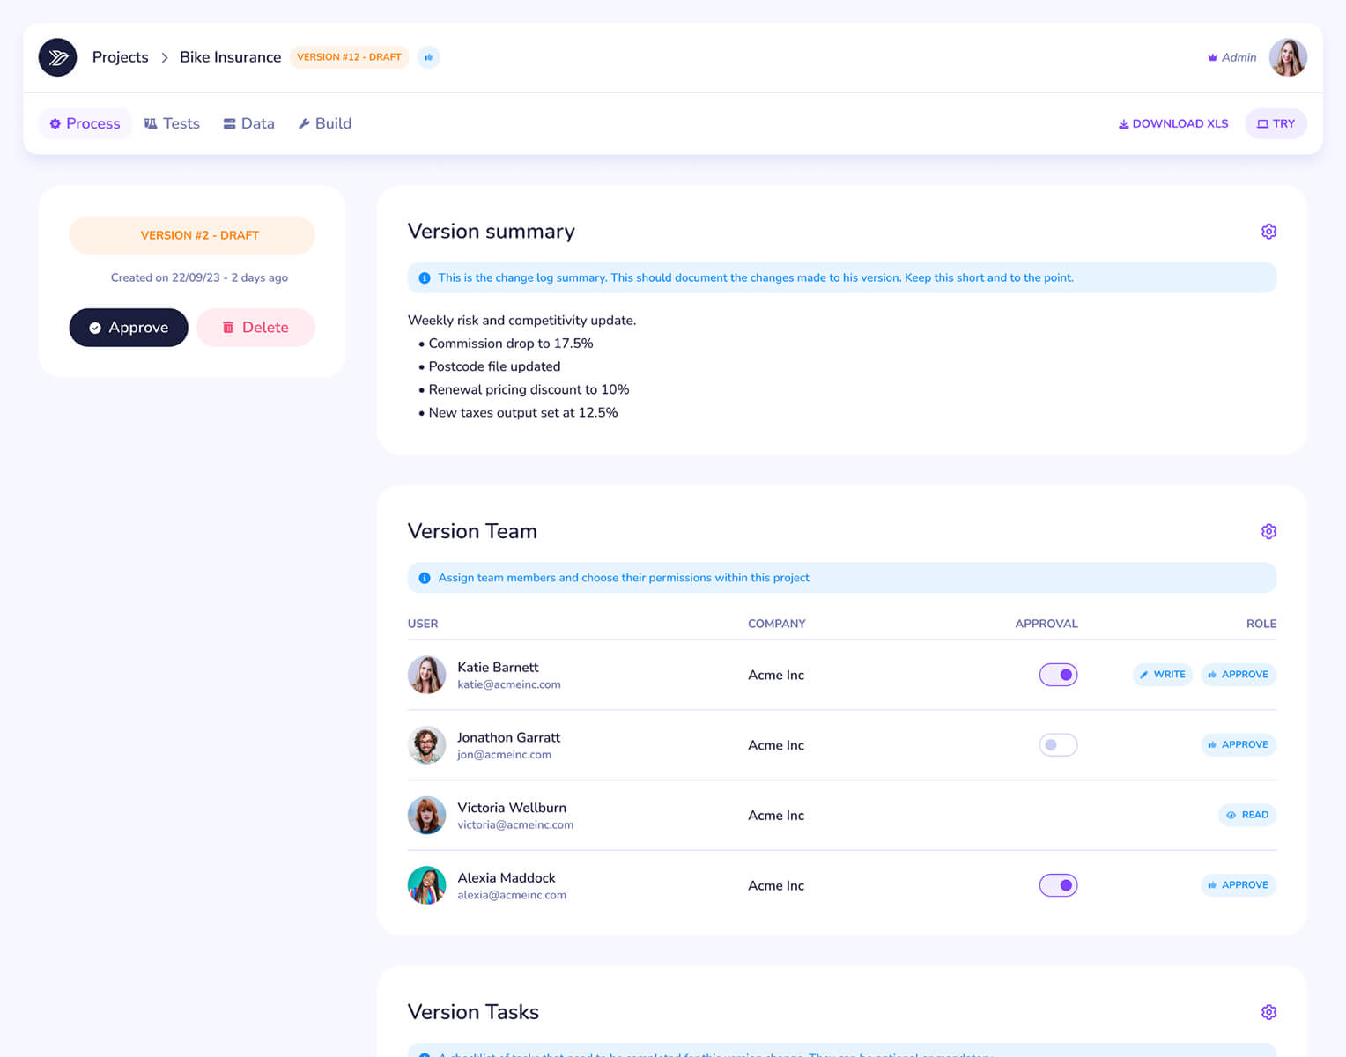
Task: Click Jonathon Garratt's APPROVE role badge
Action: click(1238, 745)
